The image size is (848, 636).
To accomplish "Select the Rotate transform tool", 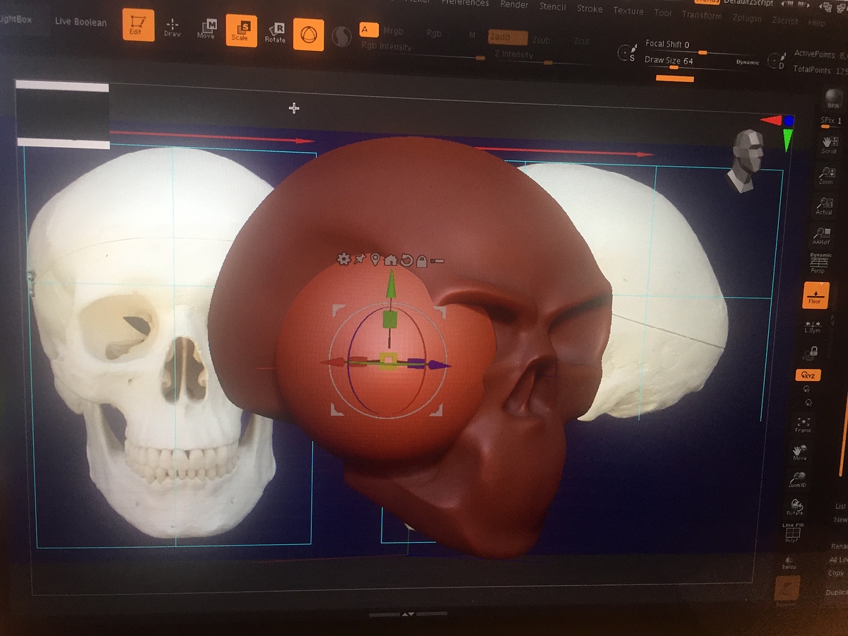I will click(275, 33).
